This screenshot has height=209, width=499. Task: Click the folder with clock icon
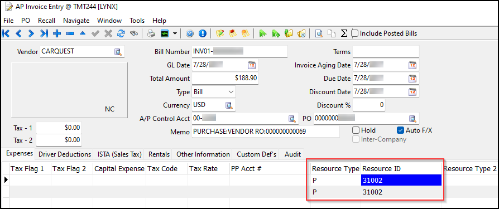[301, 33]
